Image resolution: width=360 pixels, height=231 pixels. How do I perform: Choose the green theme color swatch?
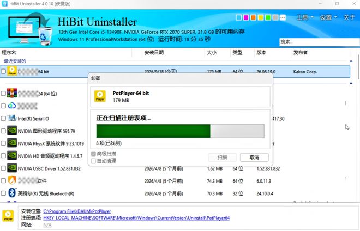[268, 17]
